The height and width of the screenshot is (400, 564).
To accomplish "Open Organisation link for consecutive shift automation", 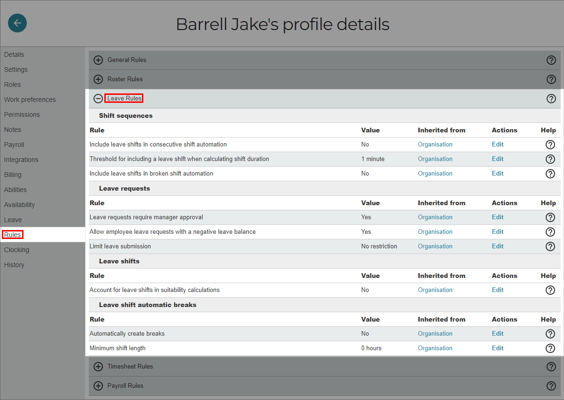I will point(435,145).
